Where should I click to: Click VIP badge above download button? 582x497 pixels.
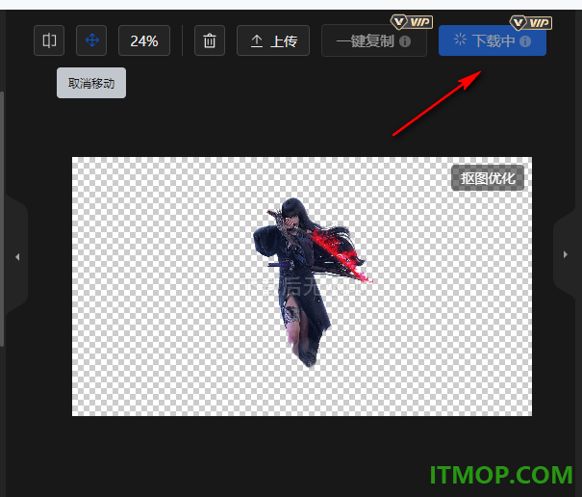(531, 23)
